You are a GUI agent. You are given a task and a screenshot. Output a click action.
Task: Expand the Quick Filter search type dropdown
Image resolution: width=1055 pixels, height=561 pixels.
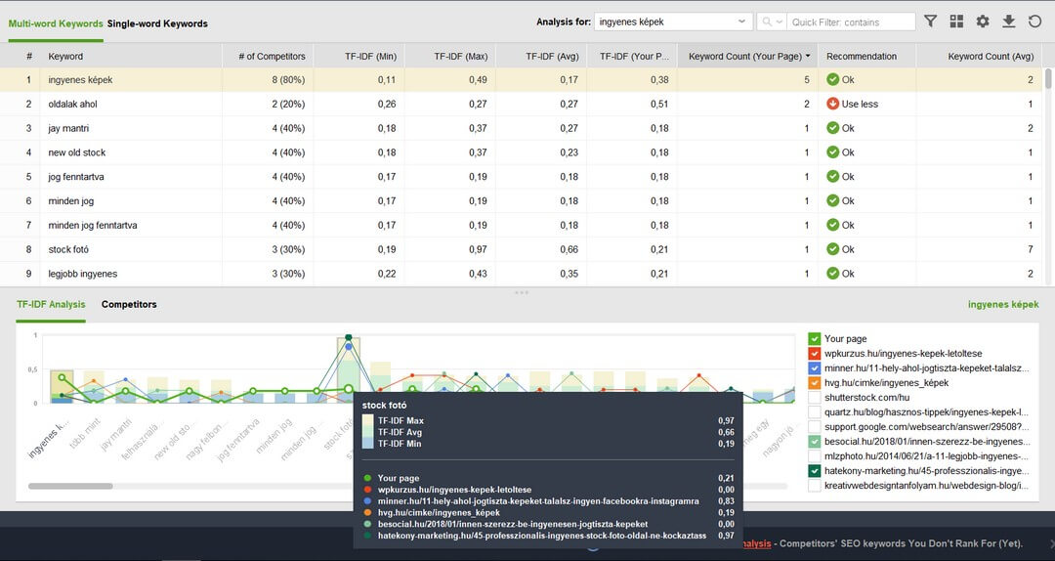point(780,22)
